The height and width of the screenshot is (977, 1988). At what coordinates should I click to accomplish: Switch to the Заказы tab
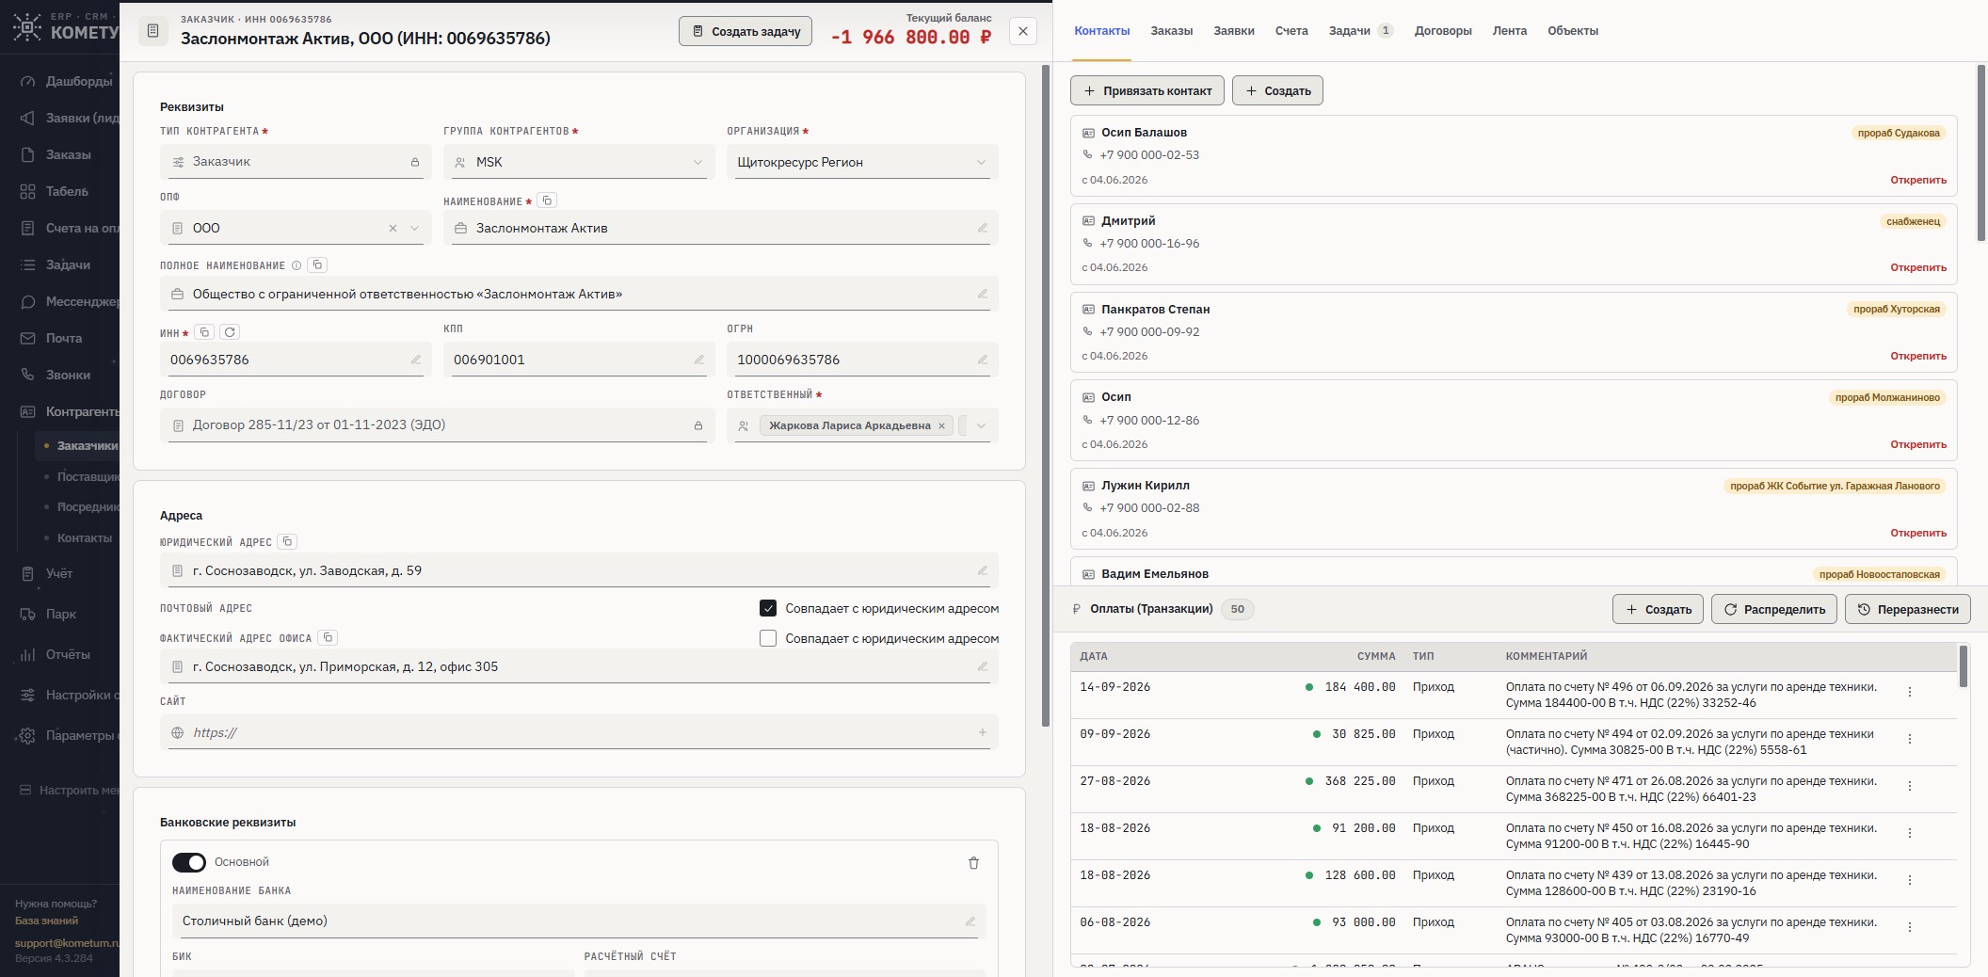(x=1171, y=31)
